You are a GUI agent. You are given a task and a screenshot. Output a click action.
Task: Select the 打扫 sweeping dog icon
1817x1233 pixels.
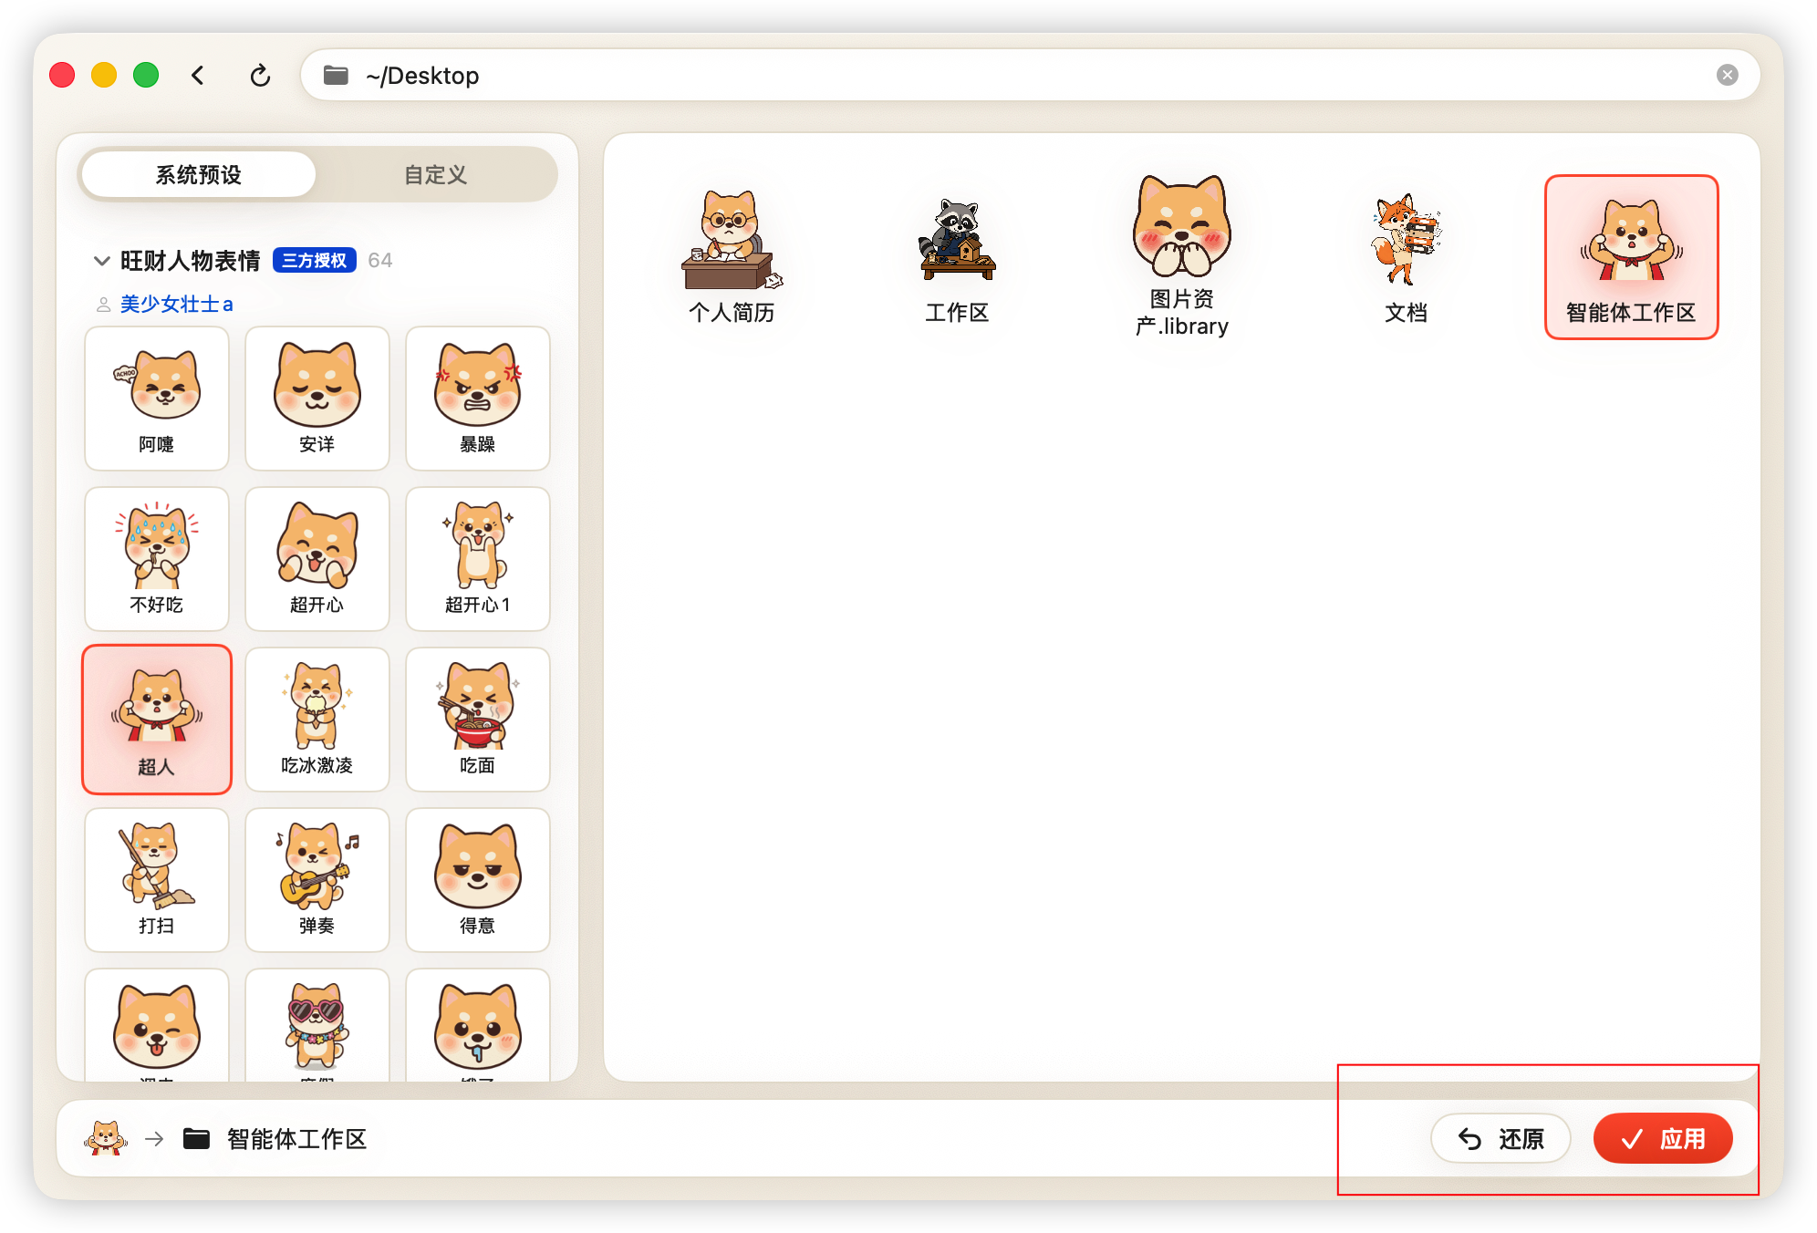pyautogui.click(x=157, y=880)
